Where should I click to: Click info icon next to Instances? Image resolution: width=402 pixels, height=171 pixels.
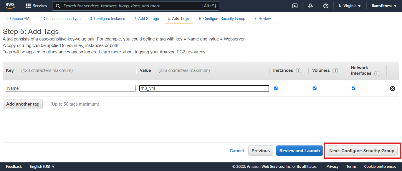click(x=299, y=71)
